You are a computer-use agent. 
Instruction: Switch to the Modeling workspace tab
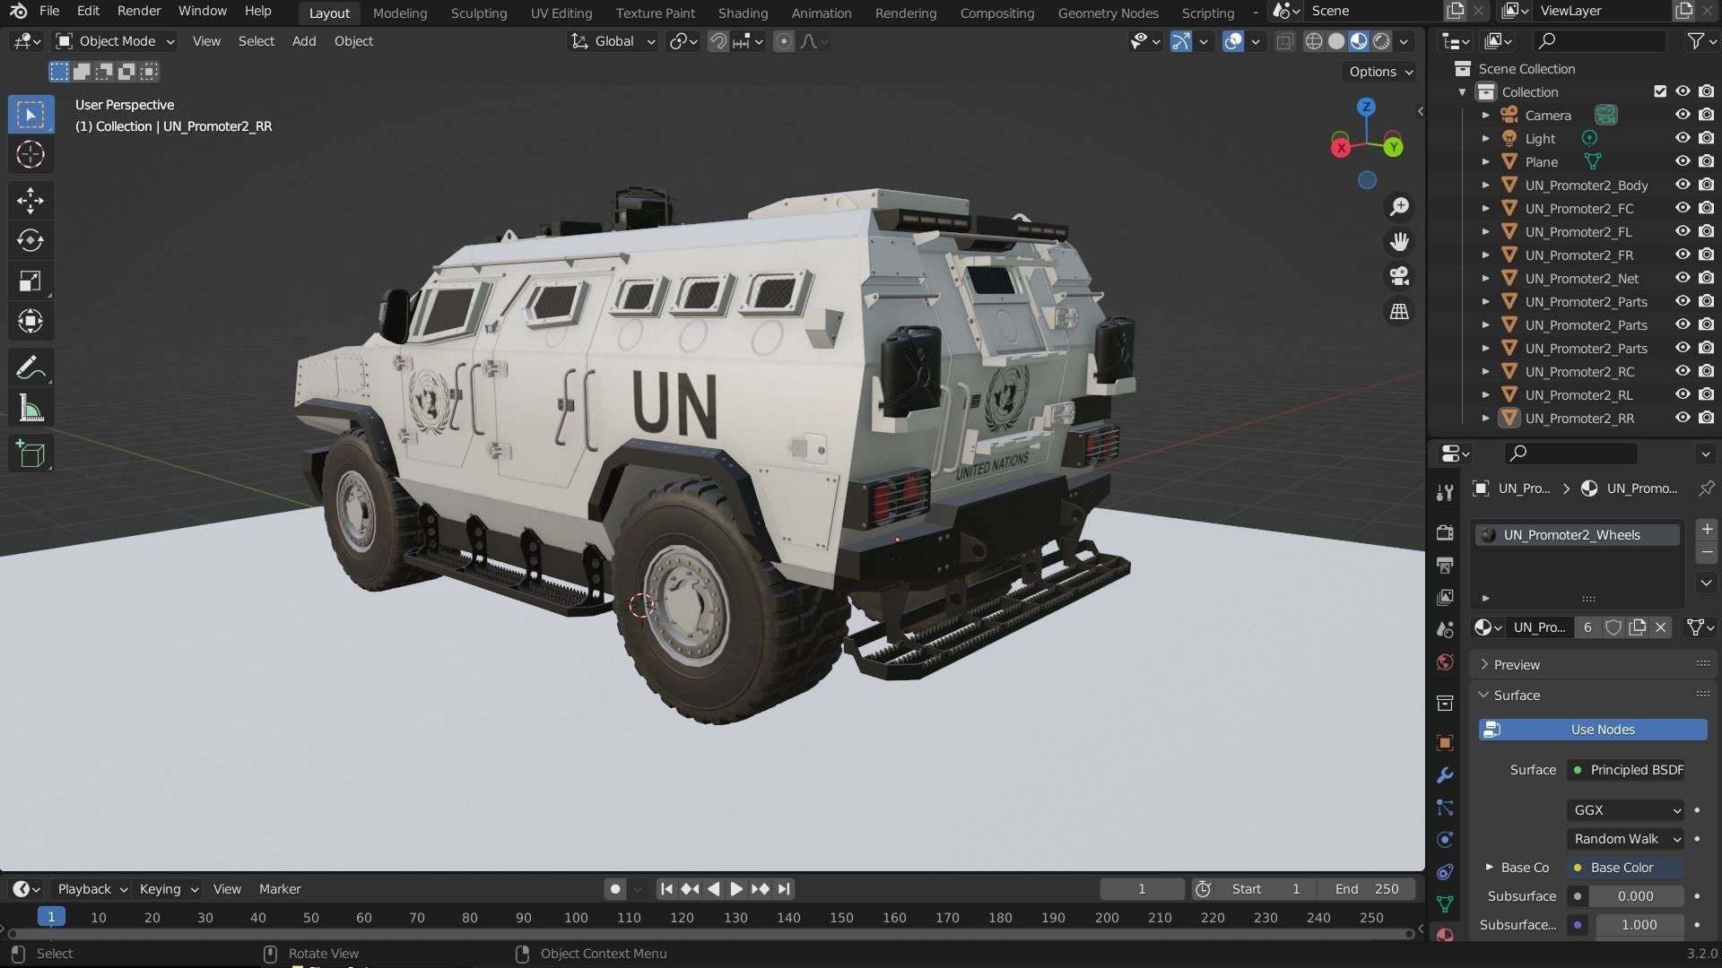[x=400, y=13]
